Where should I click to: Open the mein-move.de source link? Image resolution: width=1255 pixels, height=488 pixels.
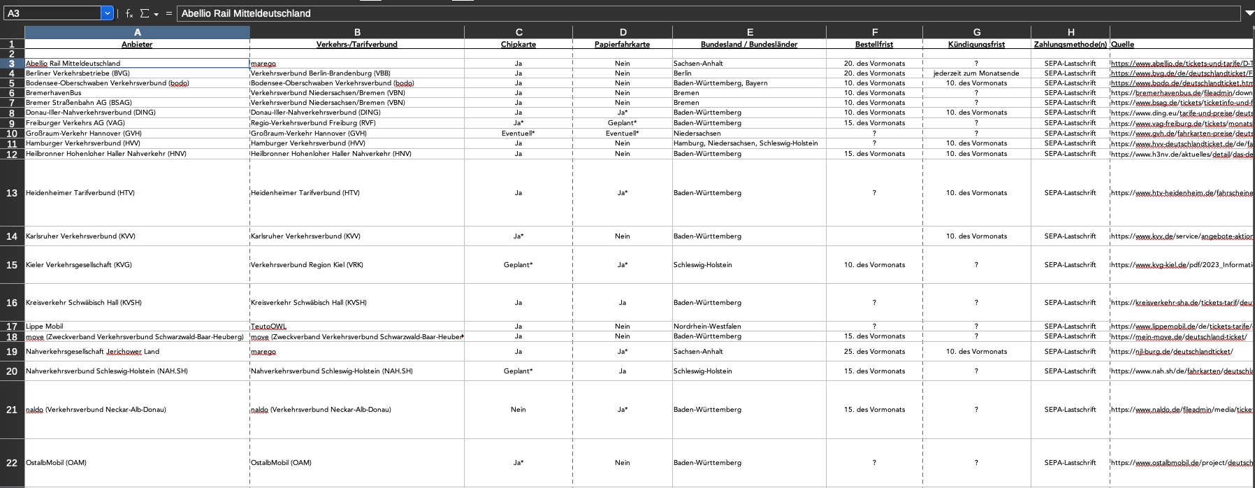1179,337
